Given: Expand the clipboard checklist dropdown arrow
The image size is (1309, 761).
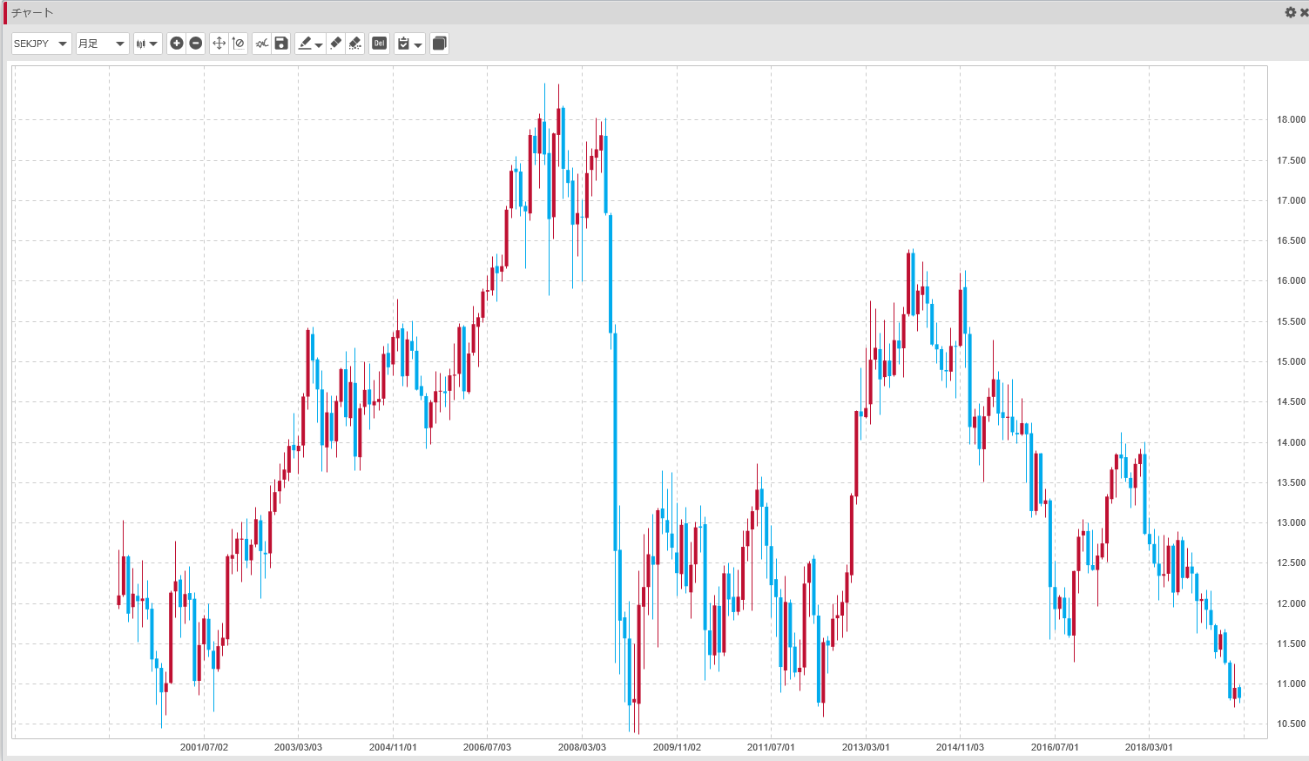Looking at the screenshot, I should pos(418,44).
